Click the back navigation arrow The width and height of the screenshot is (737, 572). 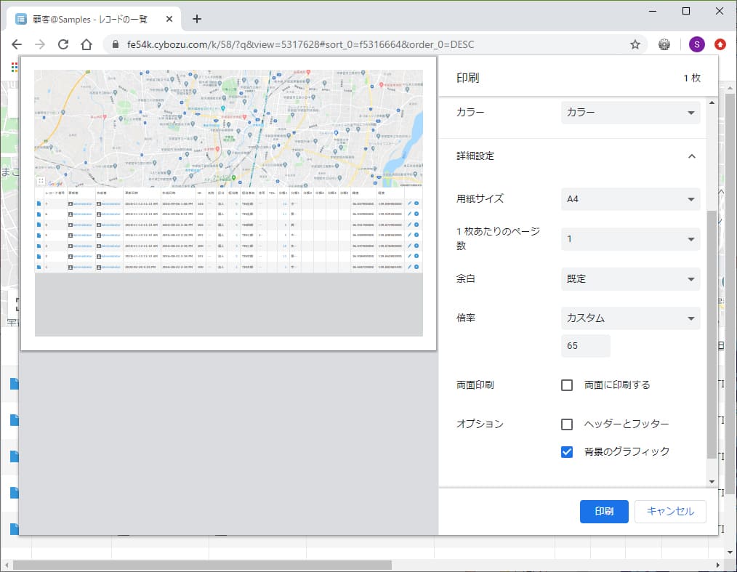pos(16,44)
